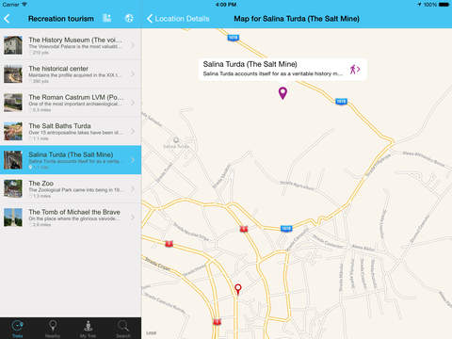Select the highlighted Salina Turda list item

pyautogui.click(x=71, y=160)
